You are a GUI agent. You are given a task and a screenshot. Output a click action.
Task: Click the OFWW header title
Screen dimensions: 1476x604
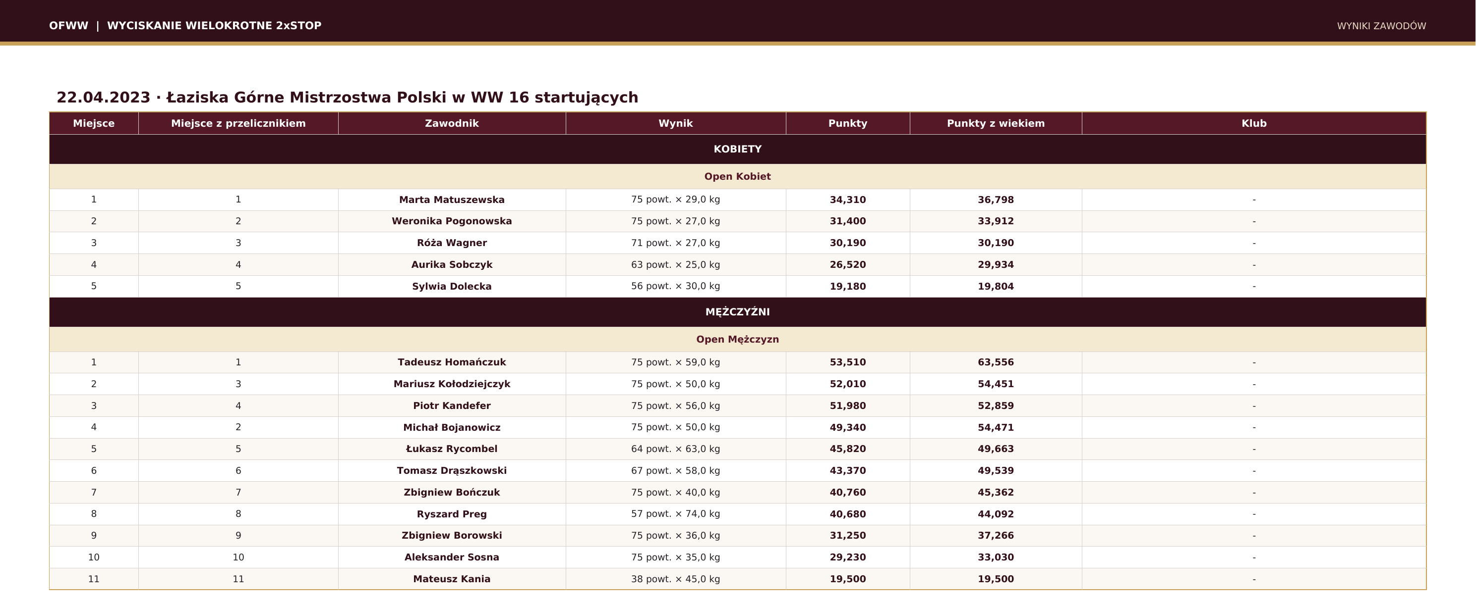click(x=185, y=26)
